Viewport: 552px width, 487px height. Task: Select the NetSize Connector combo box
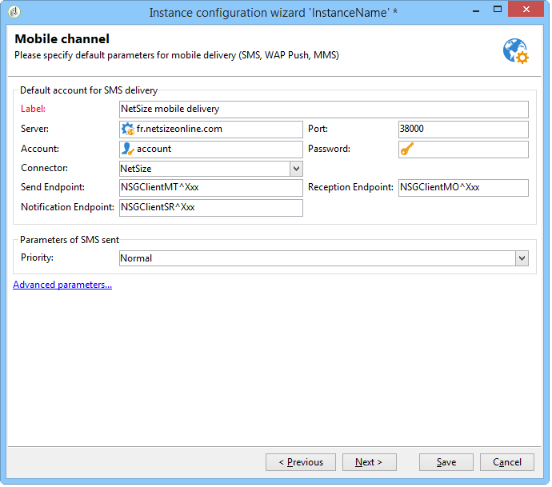click(x=211, y=169)
